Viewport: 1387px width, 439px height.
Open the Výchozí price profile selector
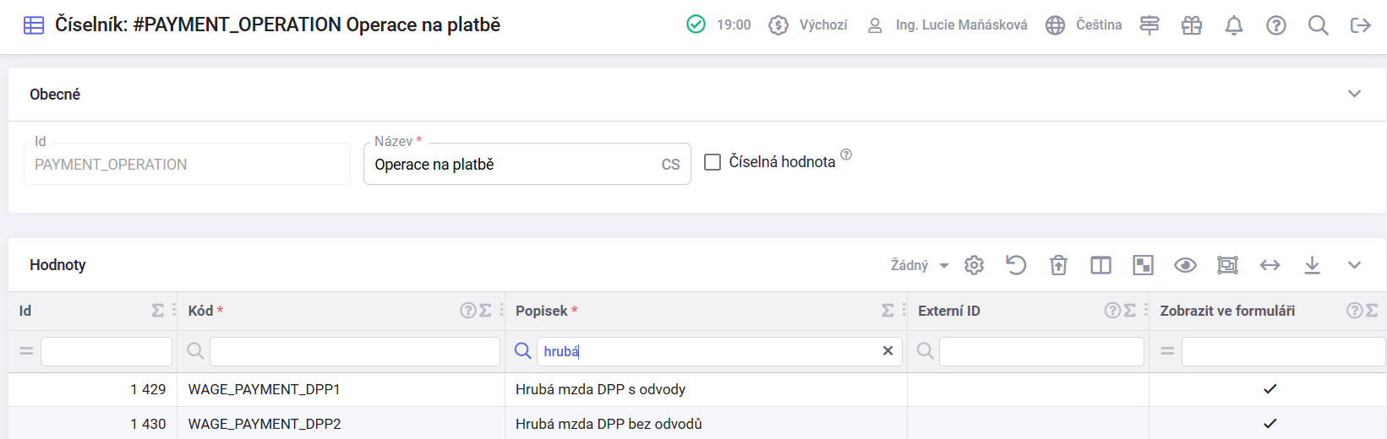coord(807,25)
